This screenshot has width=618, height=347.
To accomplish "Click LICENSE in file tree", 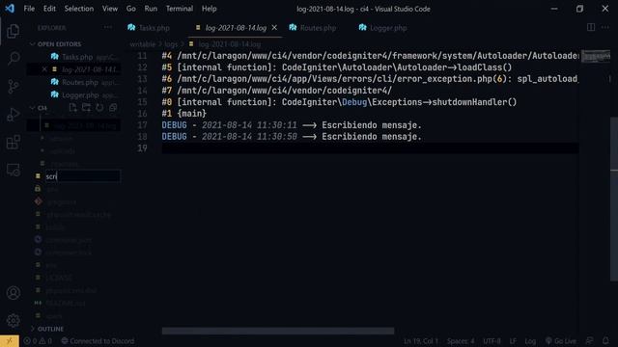I will pos(59,278).
